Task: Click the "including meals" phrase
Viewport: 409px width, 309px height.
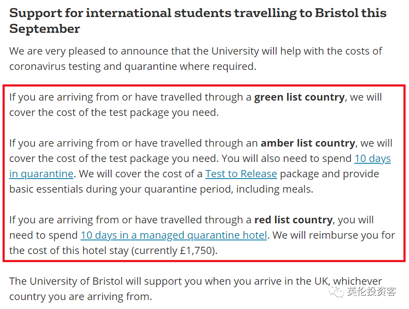Action: click(274, 189)
